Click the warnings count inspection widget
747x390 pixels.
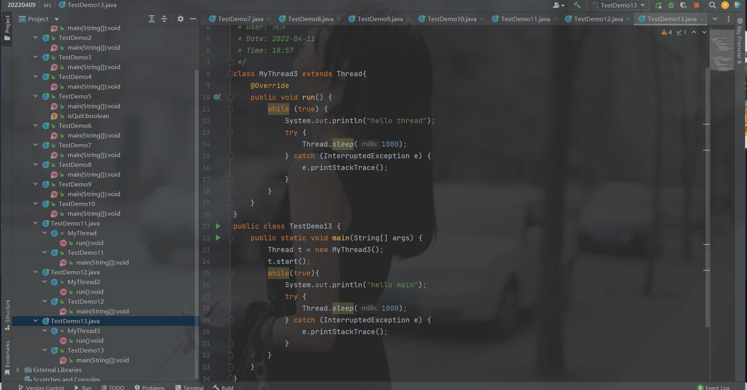pos(667,32)
